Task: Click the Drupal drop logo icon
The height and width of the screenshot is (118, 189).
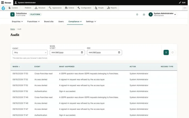Action: click(3, 8)
